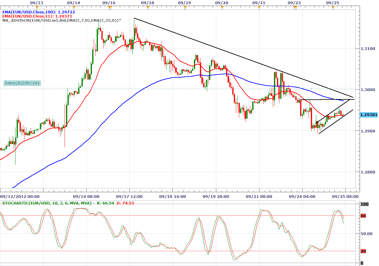Click the stochastic 80 level marker
Viewport: 379px width, 266px height.
pyautogui.click(x=363, y=216)
